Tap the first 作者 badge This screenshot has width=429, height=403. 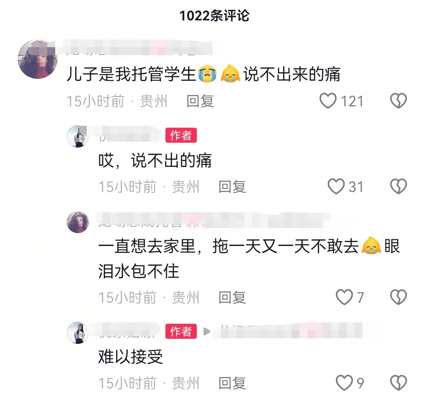[181, 136]
